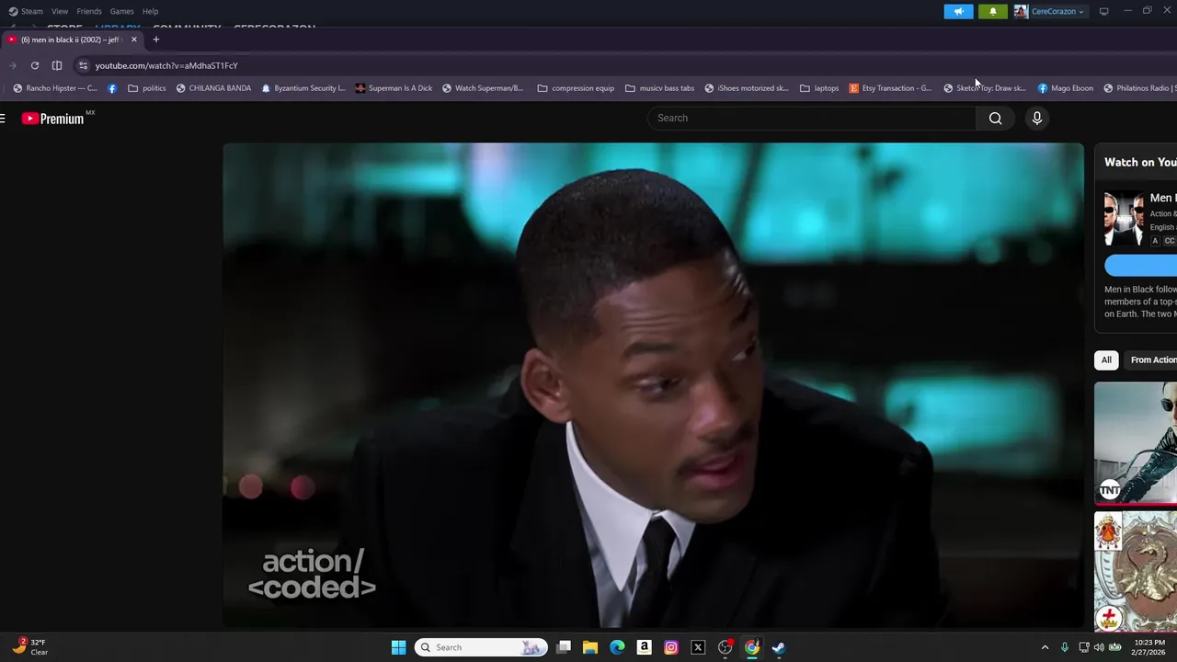
Task: Click the YouTube search magnifier button
Action: pos(995,118)
